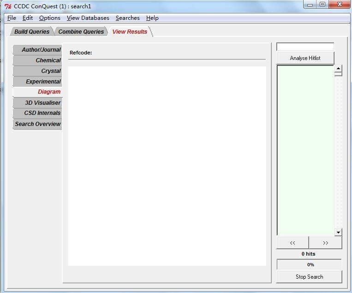Maximize the ConQuest window
Viewport: 352px width, 293px height.
tap(322, 4)
